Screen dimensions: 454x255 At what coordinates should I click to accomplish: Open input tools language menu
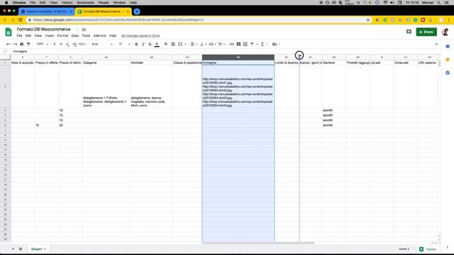[276, 44]
